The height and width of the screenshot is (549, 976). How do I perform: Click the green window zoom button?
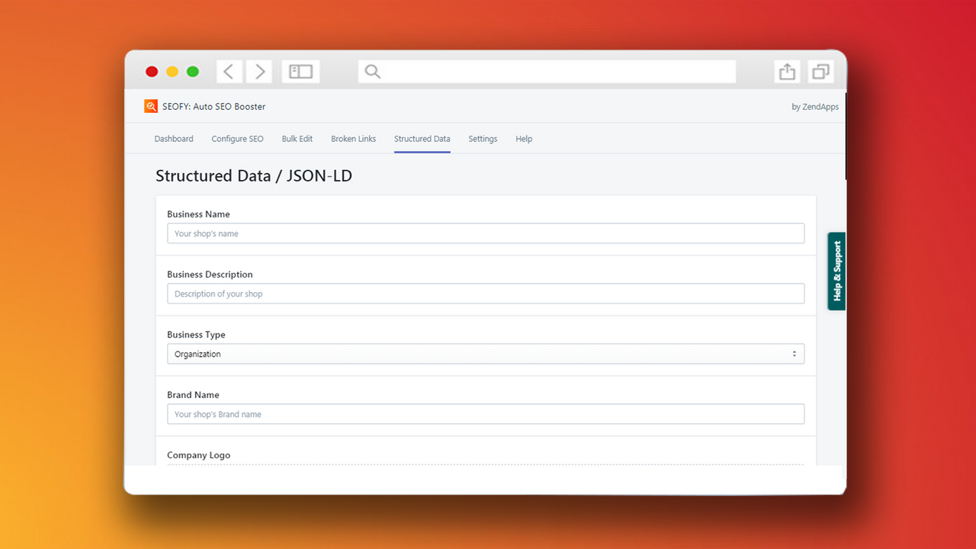(192, 71)
